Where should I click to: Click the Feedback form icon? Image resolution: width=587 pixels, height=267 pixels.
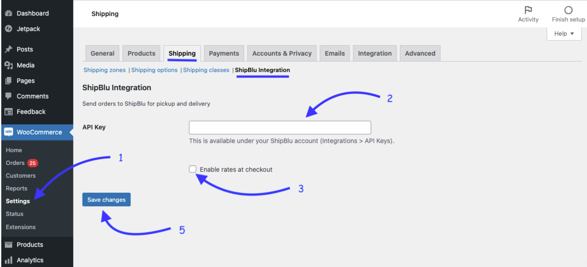point(8,112)
